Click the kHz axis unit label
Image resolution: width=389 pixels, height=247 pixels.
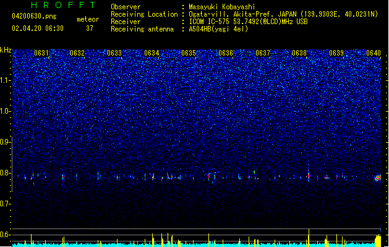[x=6, y=50]
